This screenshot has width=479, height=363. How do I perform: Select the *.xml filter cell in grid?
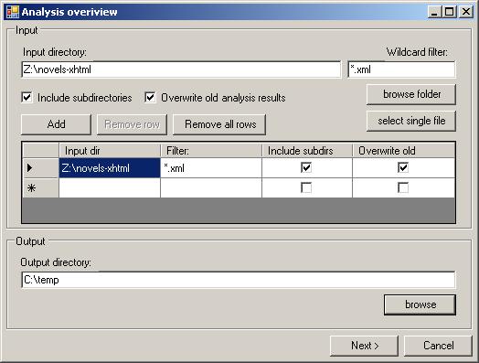(x=211, y=167)
